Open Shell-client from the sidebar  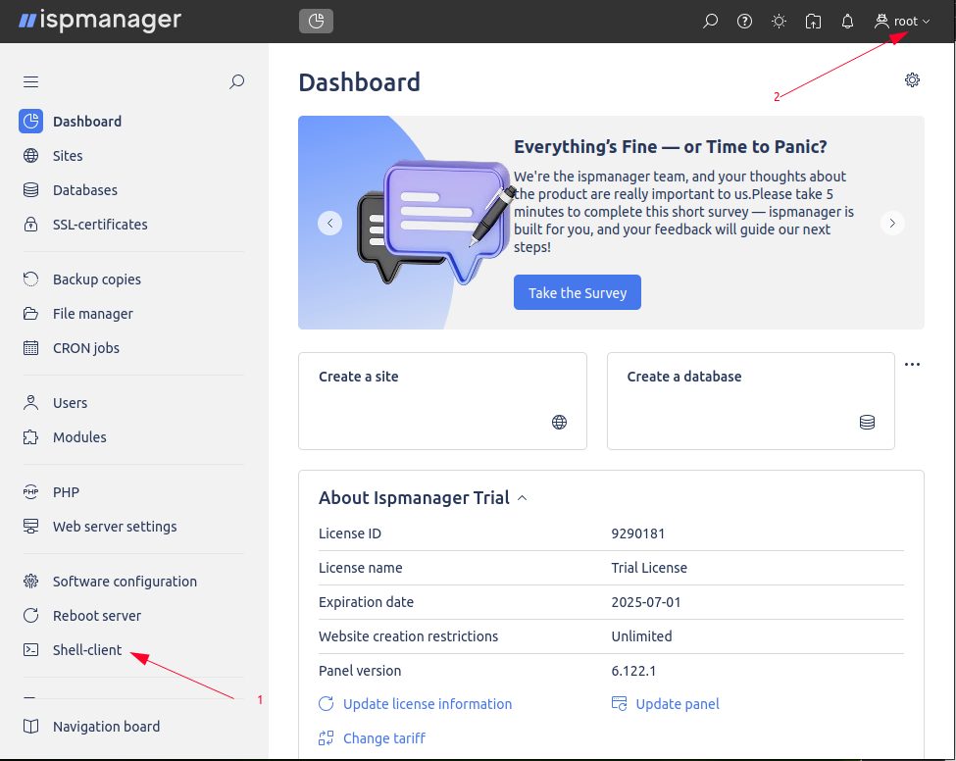click(x=87, y=650)
